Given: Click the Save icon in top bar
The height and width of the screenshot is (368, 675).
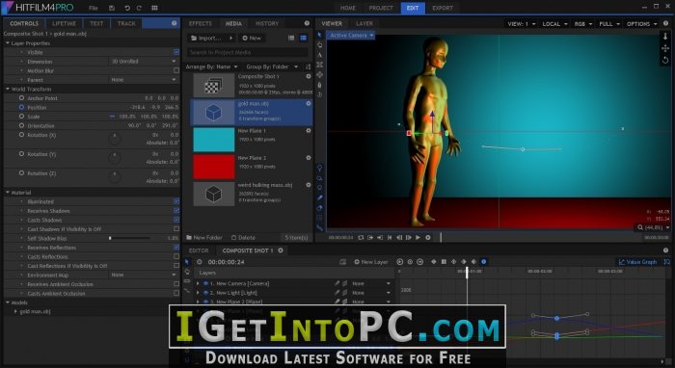Looking at the screenshot, I should 112,8.
